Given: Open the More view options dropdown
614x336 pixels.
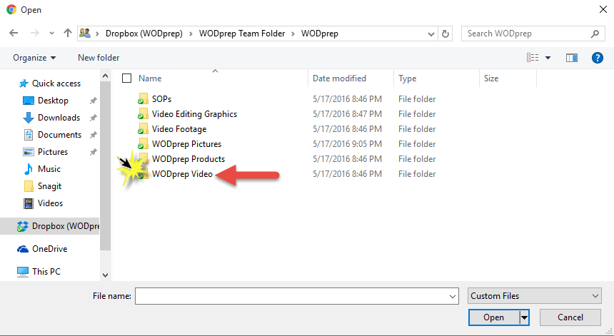Looking at the screenshot, I should [548, 58].
